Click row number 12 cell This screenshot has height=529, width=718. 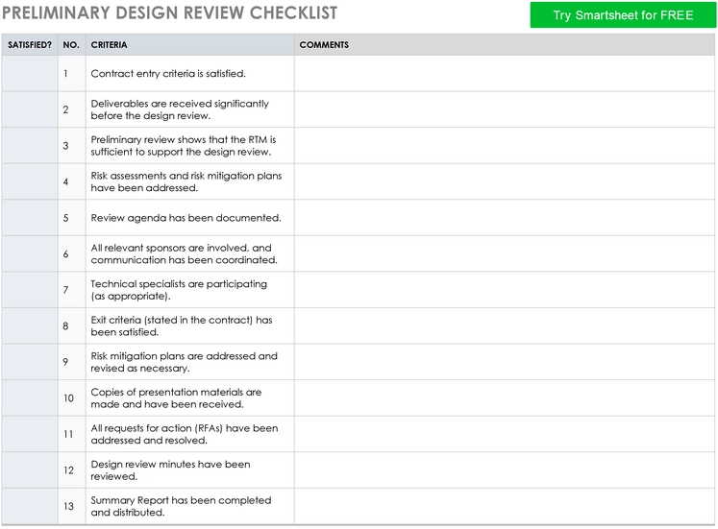[71, 470]
